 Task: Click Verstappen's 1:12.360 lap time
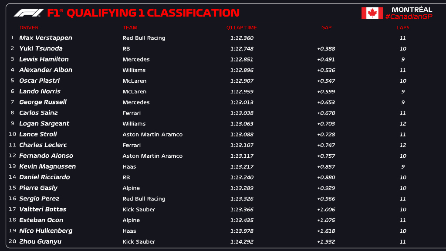coord(242,38)
